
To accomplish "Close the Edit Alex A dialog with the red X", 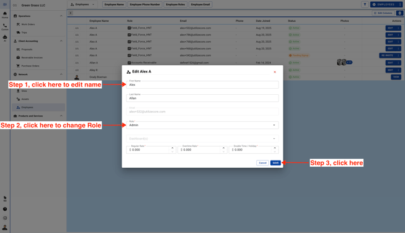I will 274,72.
